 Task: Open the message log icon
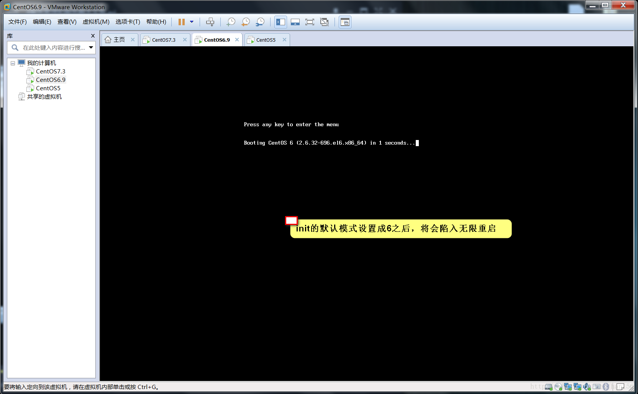click(x=620, y=387)
